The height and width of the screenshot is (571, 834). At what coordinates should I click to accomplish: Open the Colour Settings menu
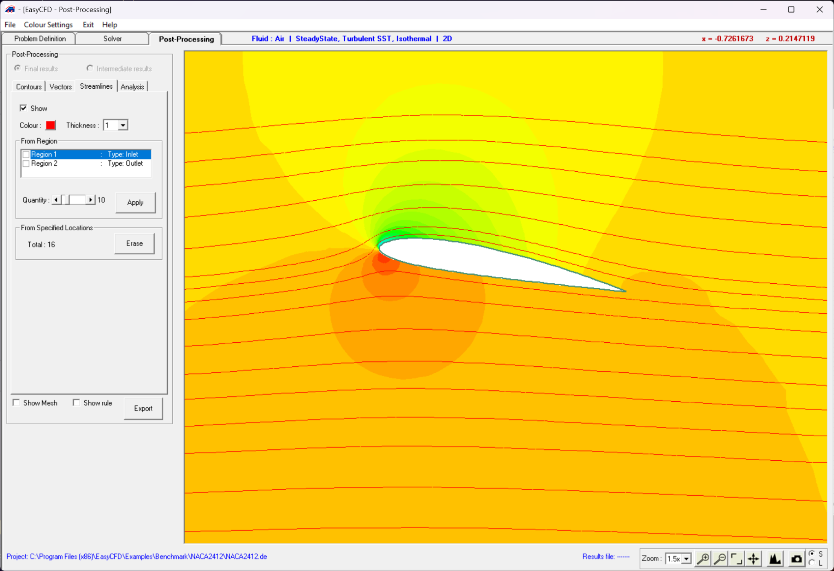(48, 24)
